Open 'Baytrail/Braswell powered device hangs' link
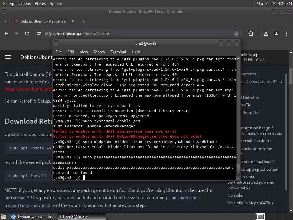 click(251, 185)
